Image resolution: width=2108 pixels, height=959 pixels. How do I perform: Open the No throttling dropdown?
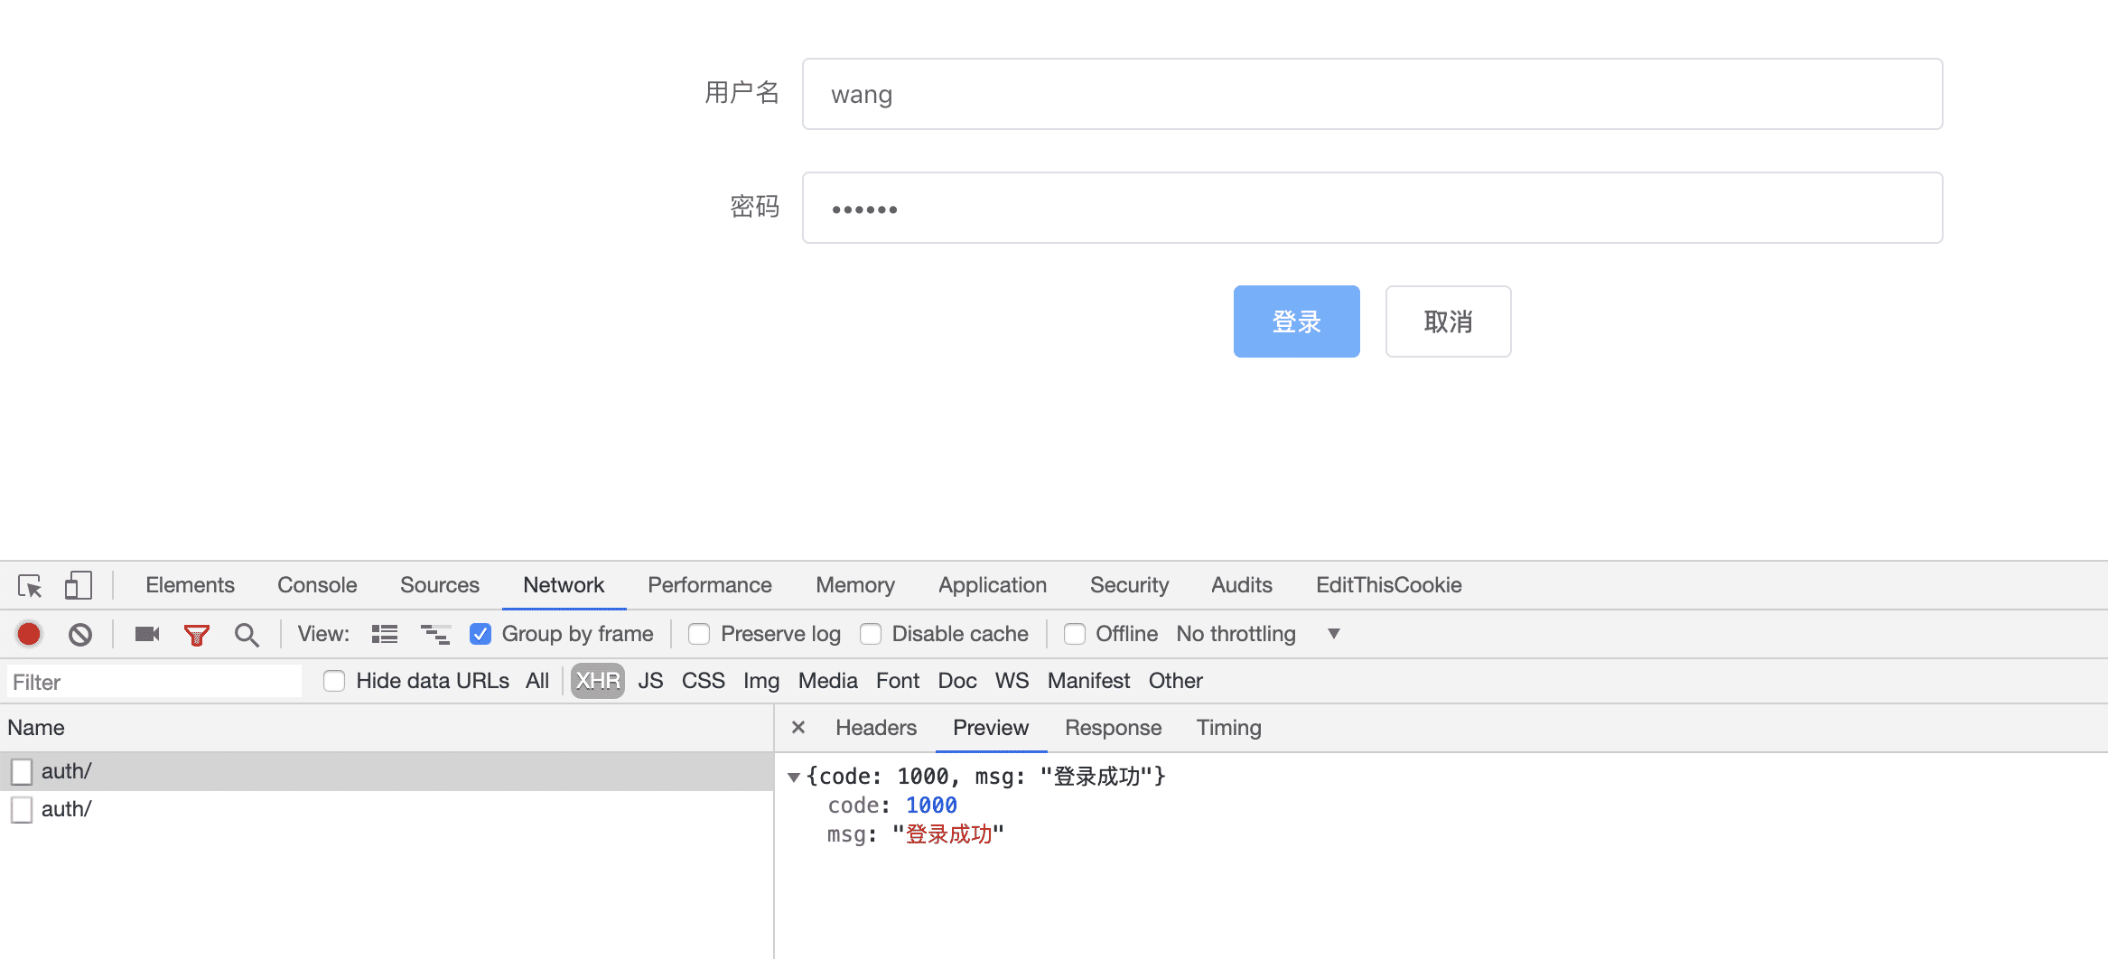click(1257, 635)
